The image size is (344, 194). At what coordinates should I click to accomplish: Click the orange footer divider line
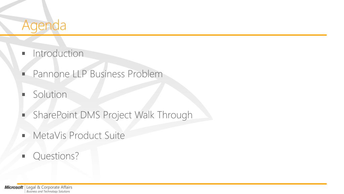(172, 184)
